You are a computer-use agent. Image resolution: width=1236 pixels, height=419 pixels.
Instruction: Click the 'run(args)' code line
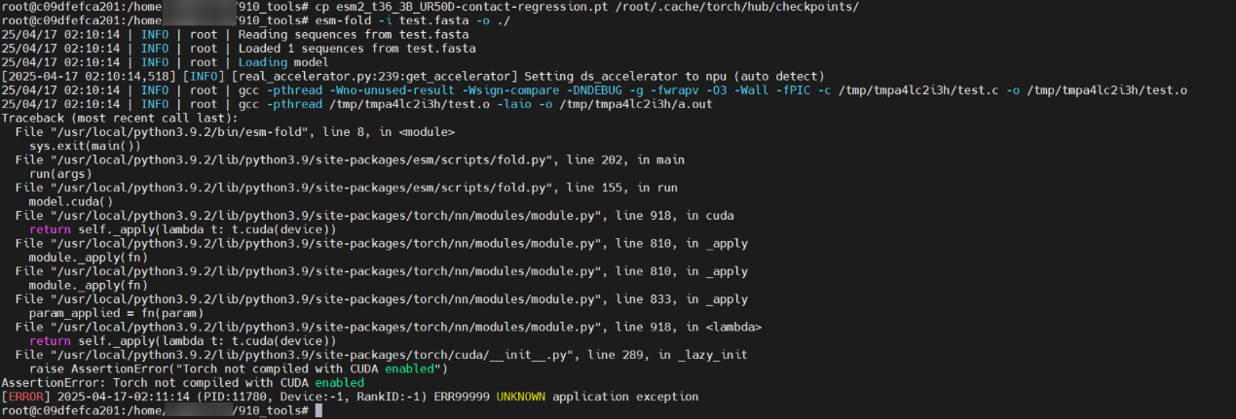(x=61, y=172)
